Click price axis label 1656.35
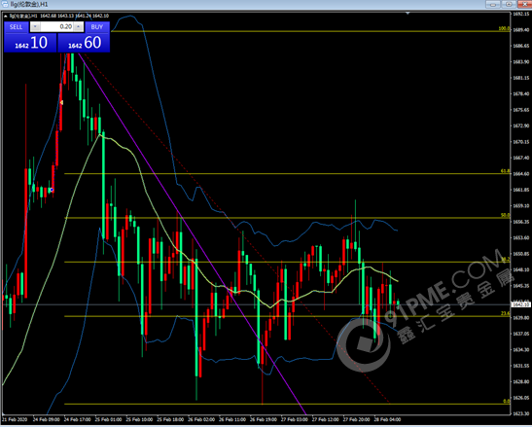The height and width of the screenshot is (427, 532). point(521,222)
